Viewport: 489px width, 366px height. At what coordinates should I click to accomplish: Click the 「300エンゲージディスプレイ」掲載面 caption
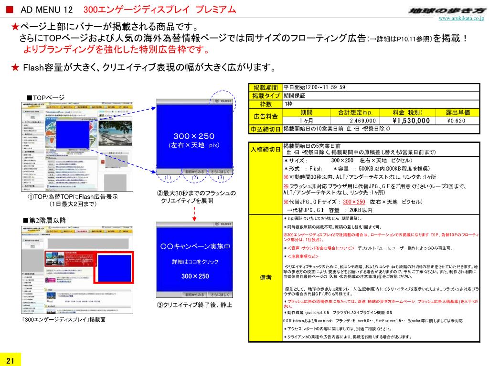tap(64, 320)
